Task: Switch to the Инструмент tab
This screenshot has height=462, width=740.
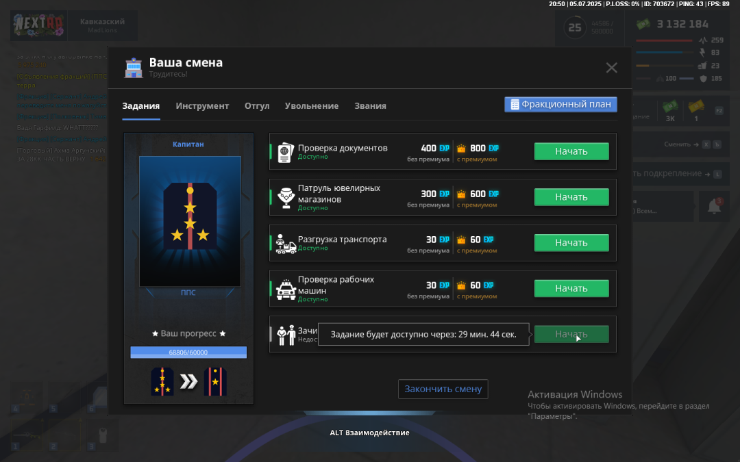Action: (202, 106)
